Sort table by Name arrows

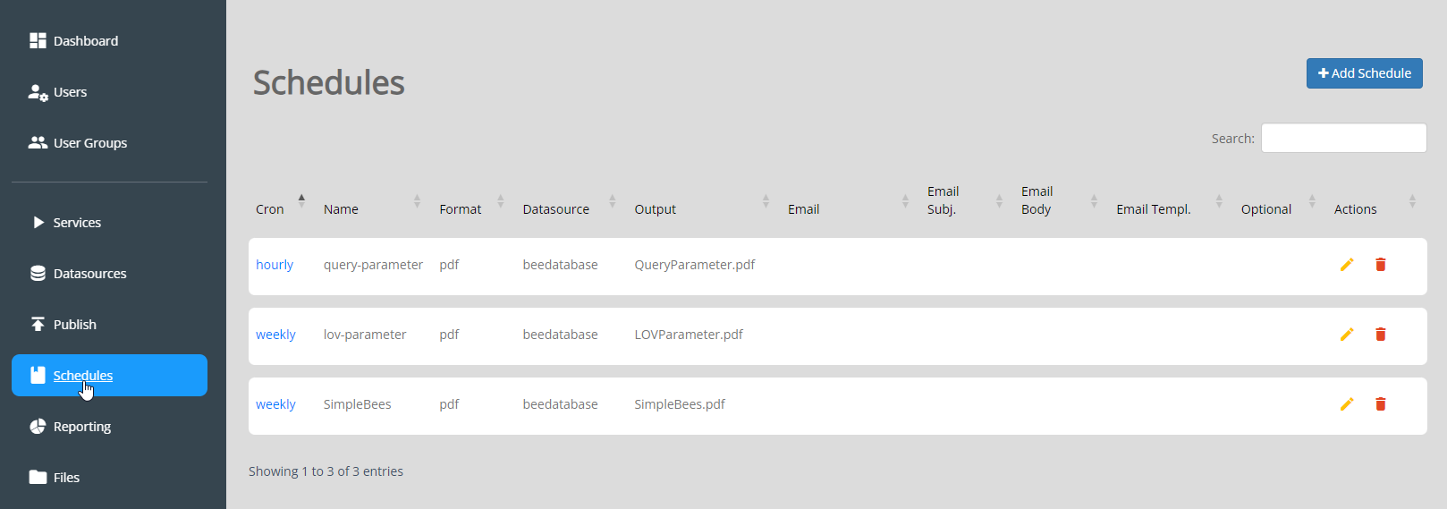pos(417,201)
